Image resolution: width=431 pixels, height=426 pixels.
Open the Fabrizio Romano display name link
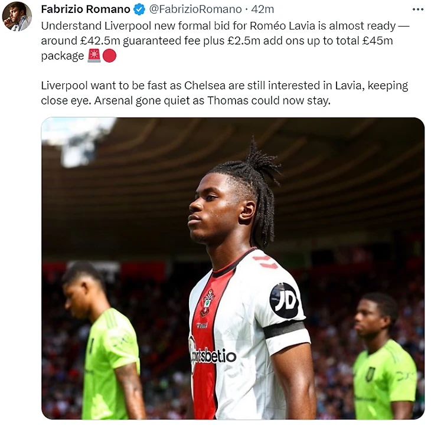pos(86,9)
